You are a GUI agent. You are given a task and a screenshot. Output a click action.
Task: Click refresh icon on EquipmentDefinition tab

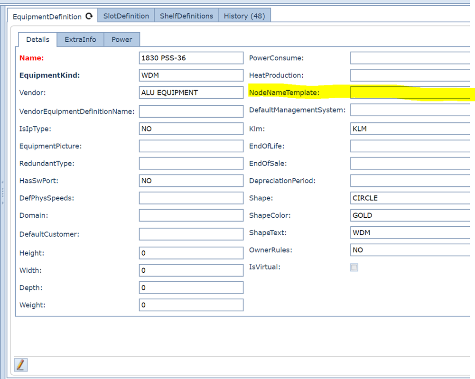89,16
